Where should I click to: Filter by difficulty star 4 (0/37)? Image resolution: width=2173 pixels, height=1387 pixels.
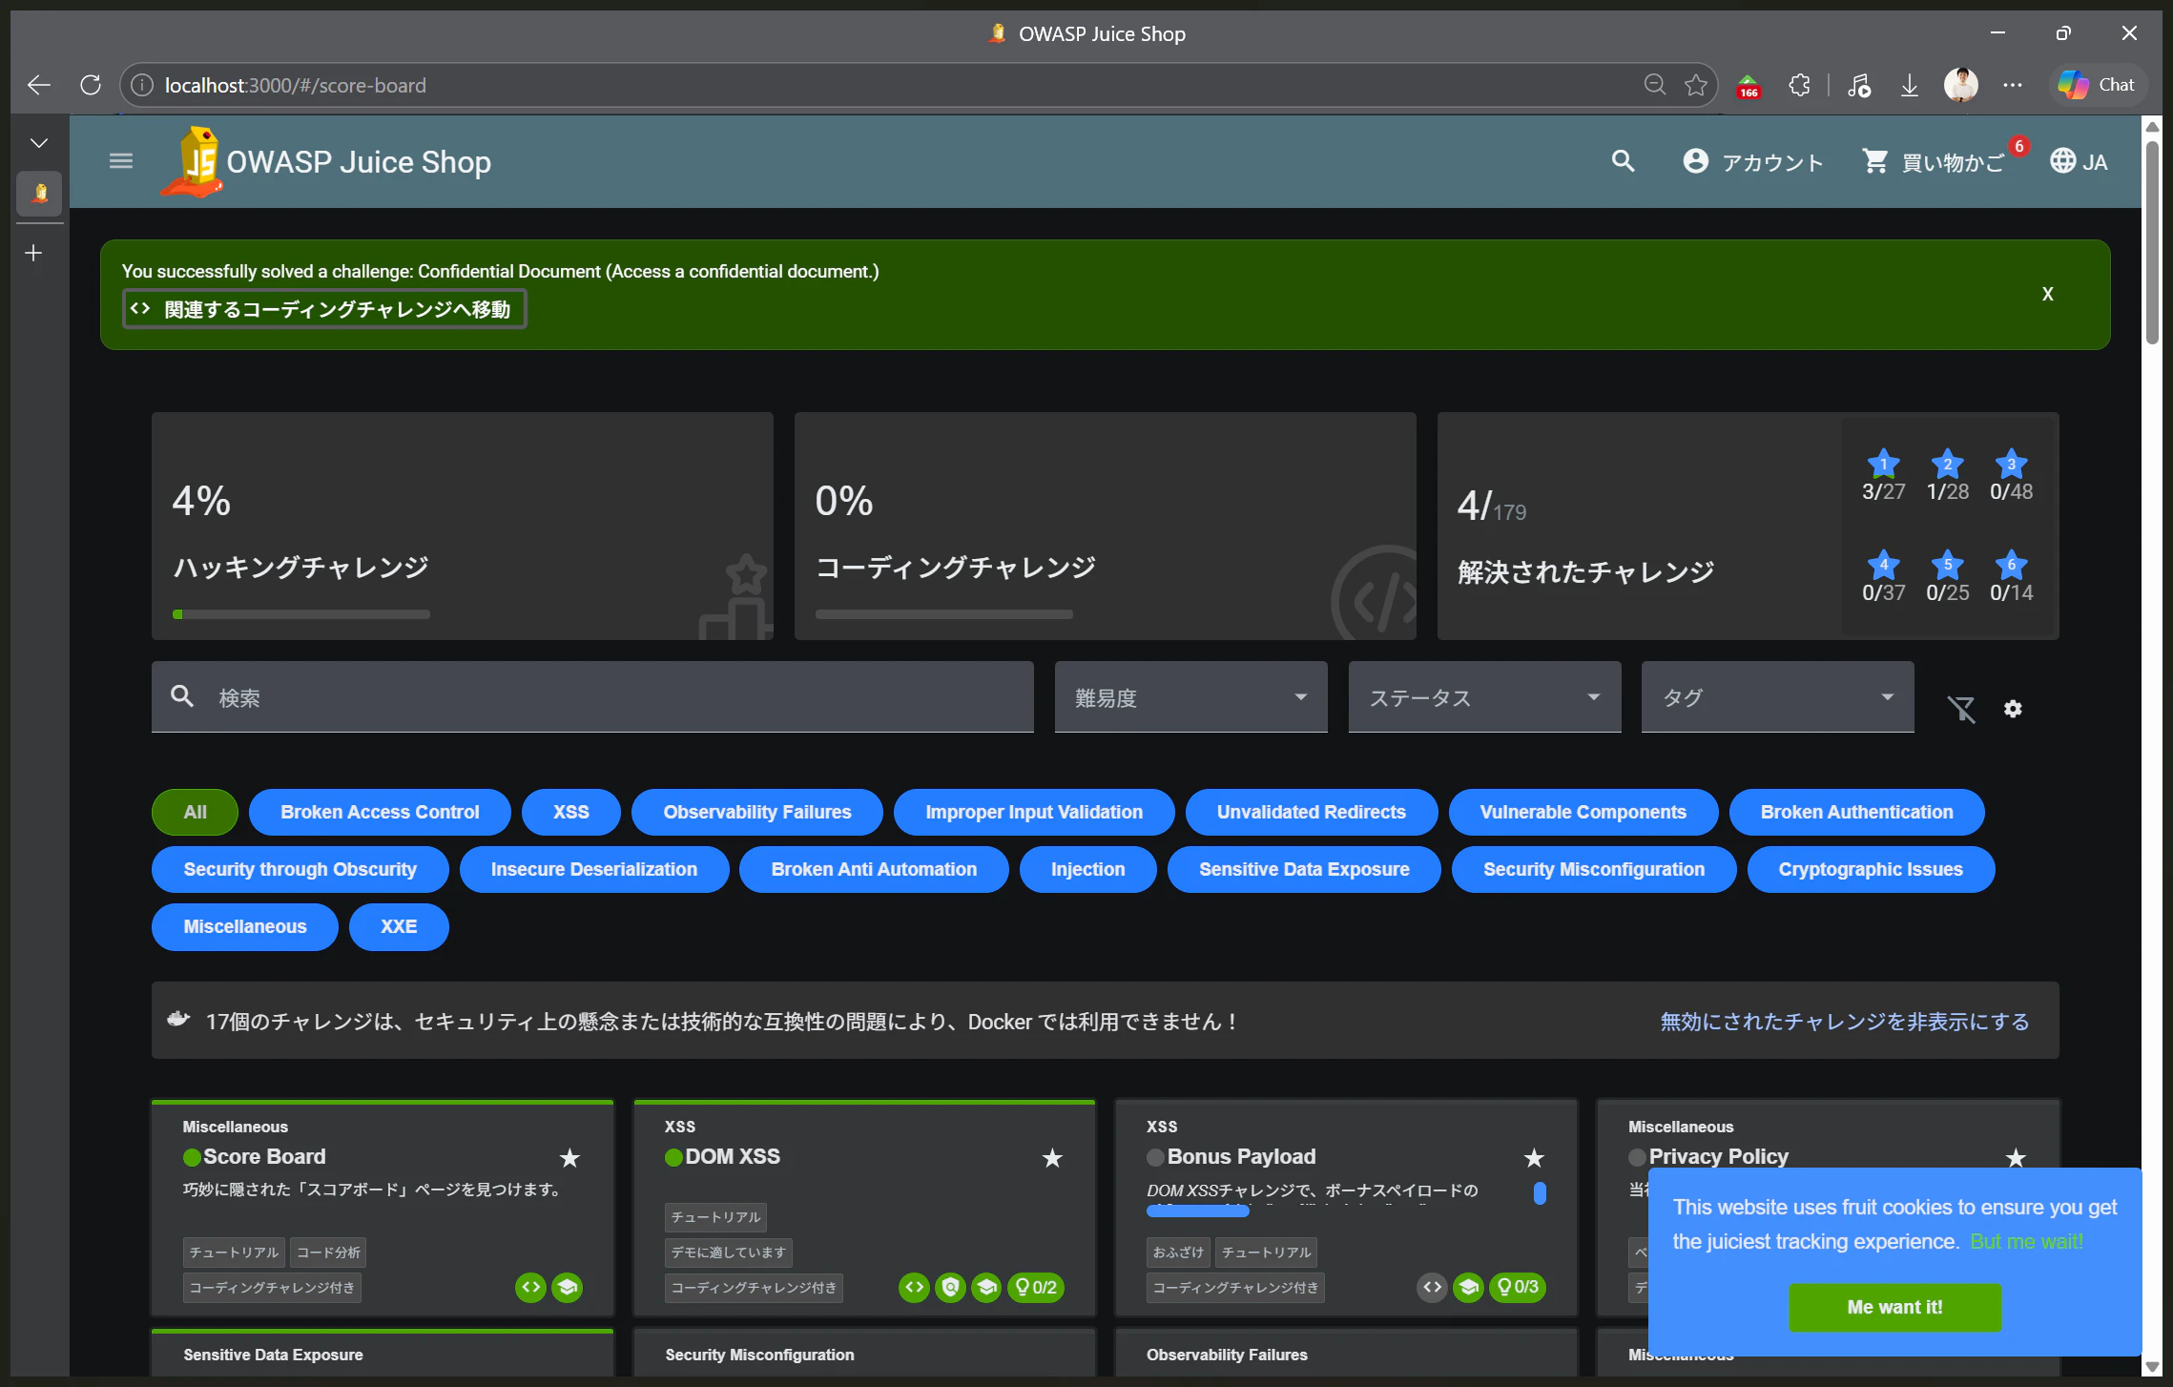point(1883,576)
